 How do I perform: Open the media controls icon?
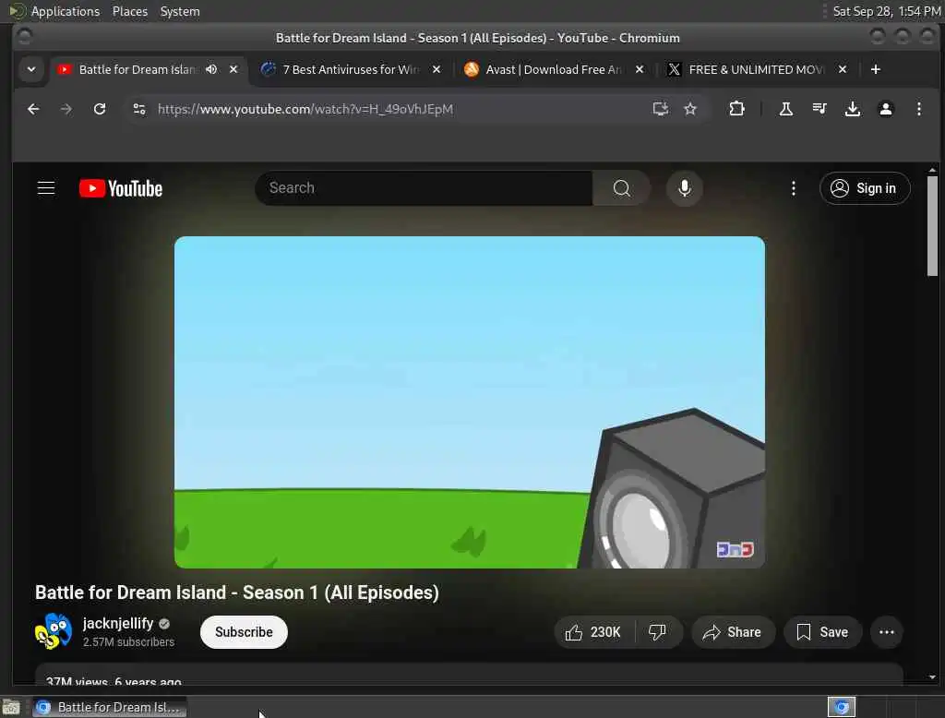(x=819, y=109)
